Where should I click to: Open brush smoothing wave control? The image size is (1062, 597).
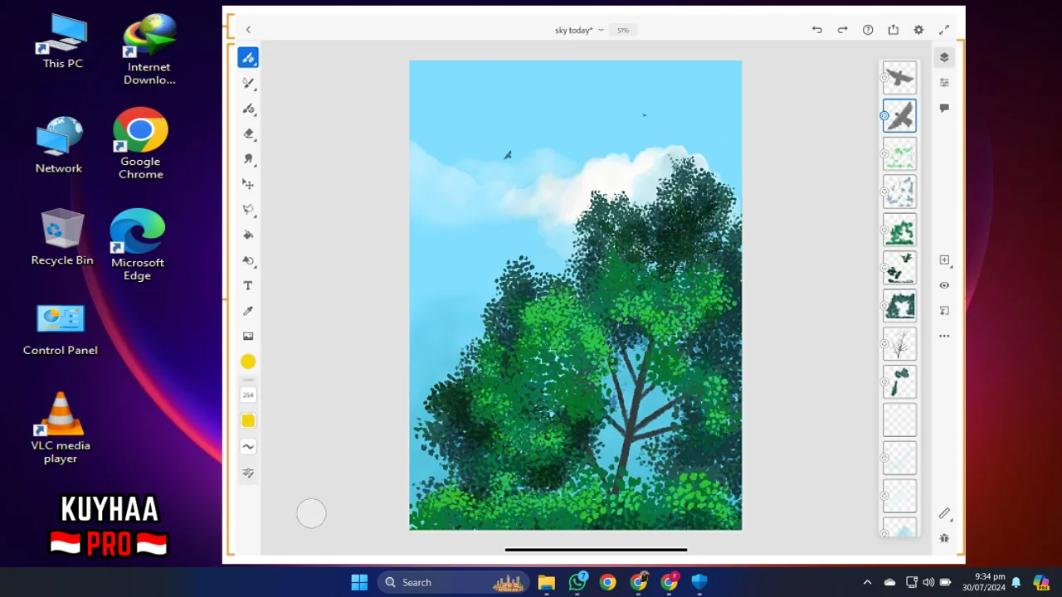click(x=248, y=446)
